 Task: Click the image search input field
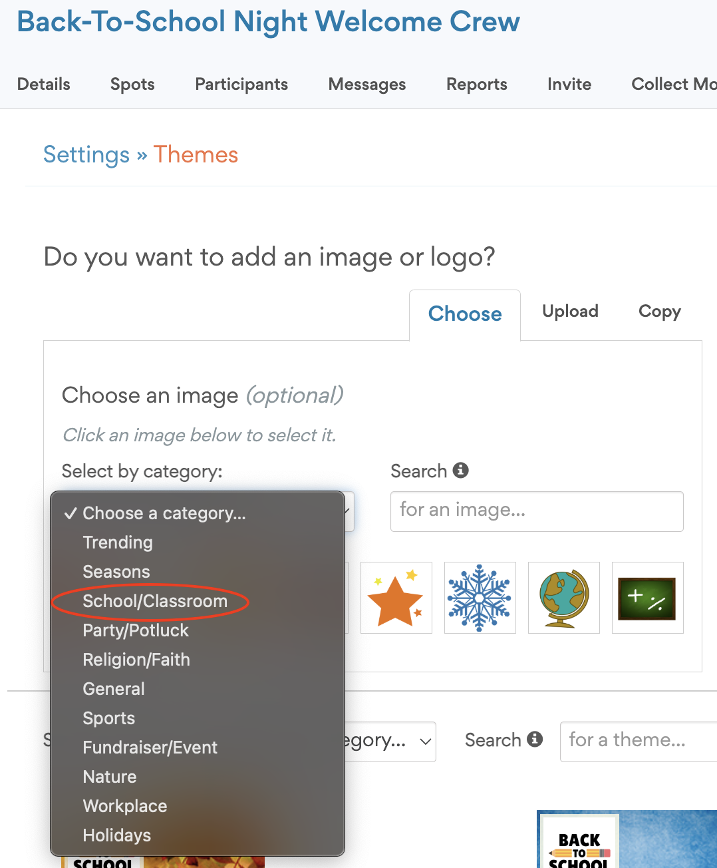tap(536, 511)
